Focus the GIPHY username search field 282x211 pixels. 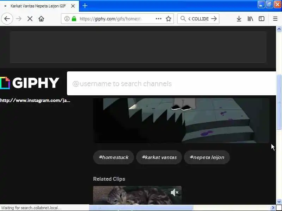click(x=171, y=83)
